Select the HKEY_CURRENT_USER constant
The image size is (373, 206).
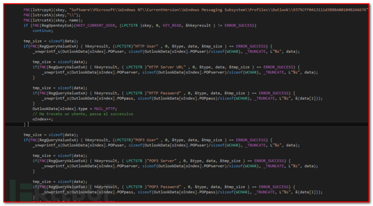point(95,26)
